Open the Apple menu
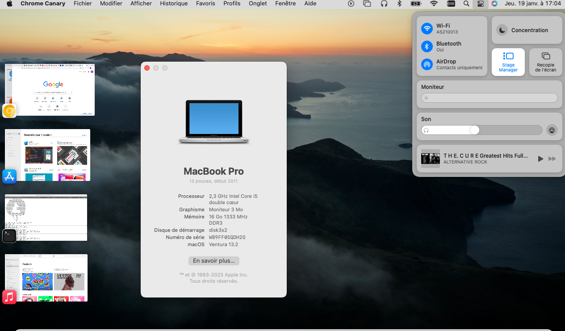Screen dimensions: 565x331 pos(9,4)
